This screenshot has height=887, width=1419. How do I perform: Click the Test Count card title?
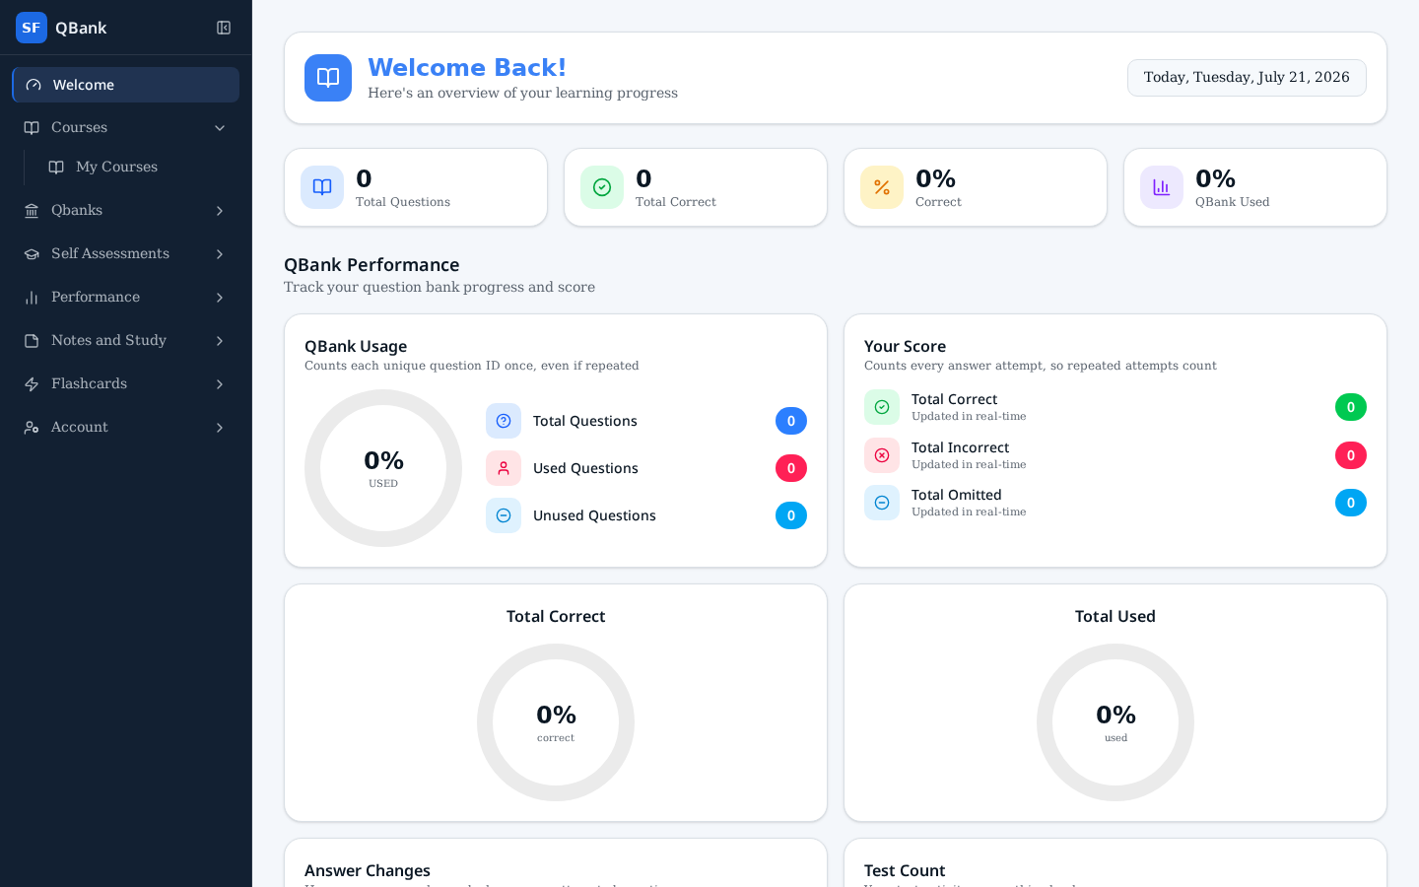coord(905,870)
